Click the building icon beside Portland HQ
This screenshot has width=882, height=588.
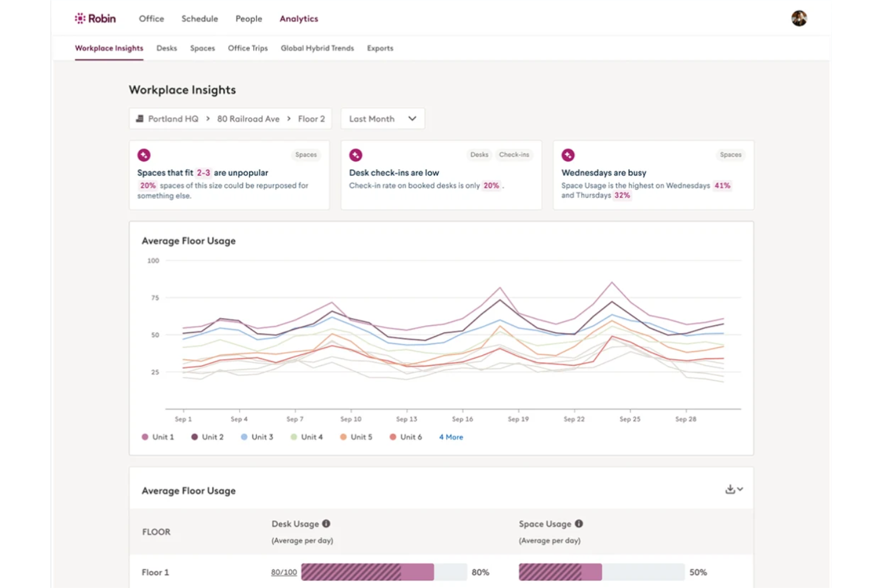[139, 119]
